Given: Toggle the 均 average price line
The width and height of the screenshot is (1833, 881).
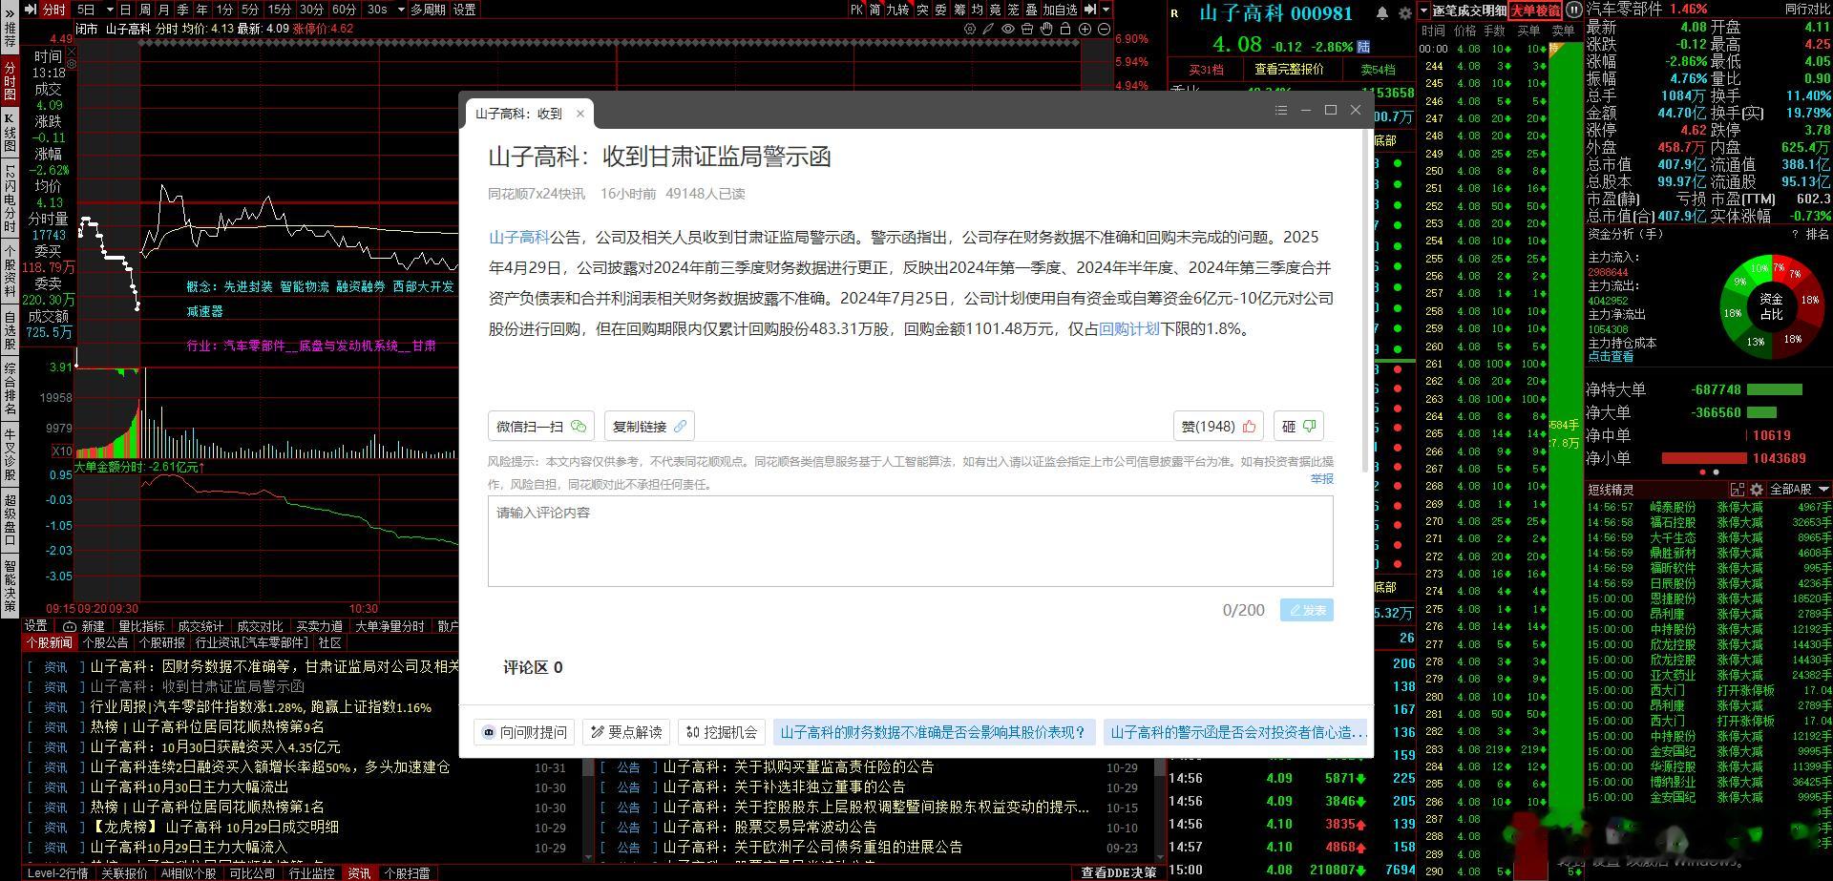Looking at the screenshot, I should coord(978,9).
